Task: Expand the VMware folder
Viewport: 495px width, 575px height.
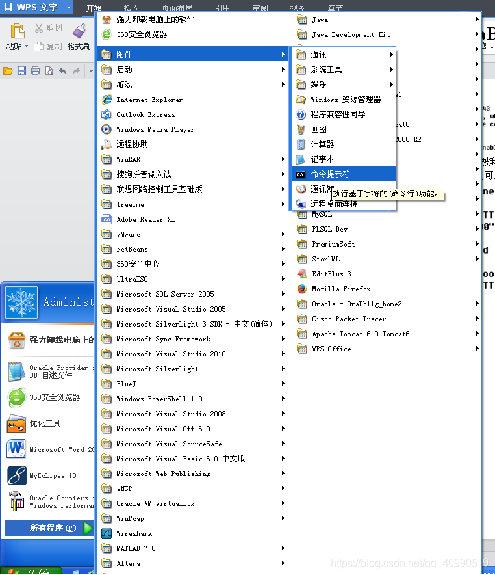Action: pyautogui.click(x=192, y=234)
